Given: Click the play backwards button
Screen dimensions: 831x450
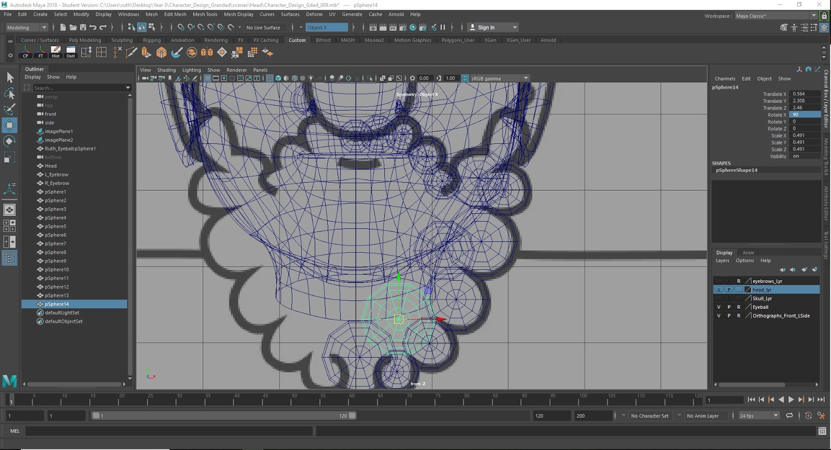Looking at the screenshot, I should pos(781,400).
